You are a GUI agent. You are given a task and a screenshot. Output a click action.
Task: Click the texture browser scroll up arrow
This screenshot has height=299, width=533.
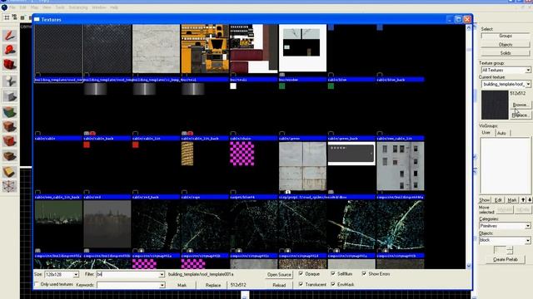(468, 27)
